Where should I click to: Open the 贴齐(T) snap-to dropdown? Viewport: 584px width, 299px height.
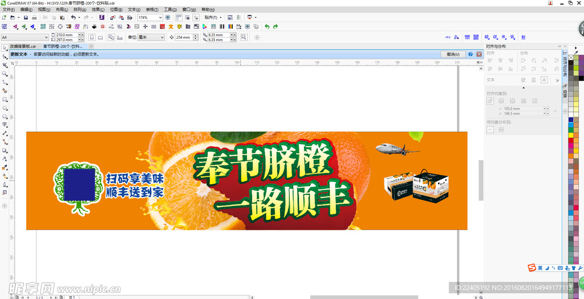(x=212, y=18)
